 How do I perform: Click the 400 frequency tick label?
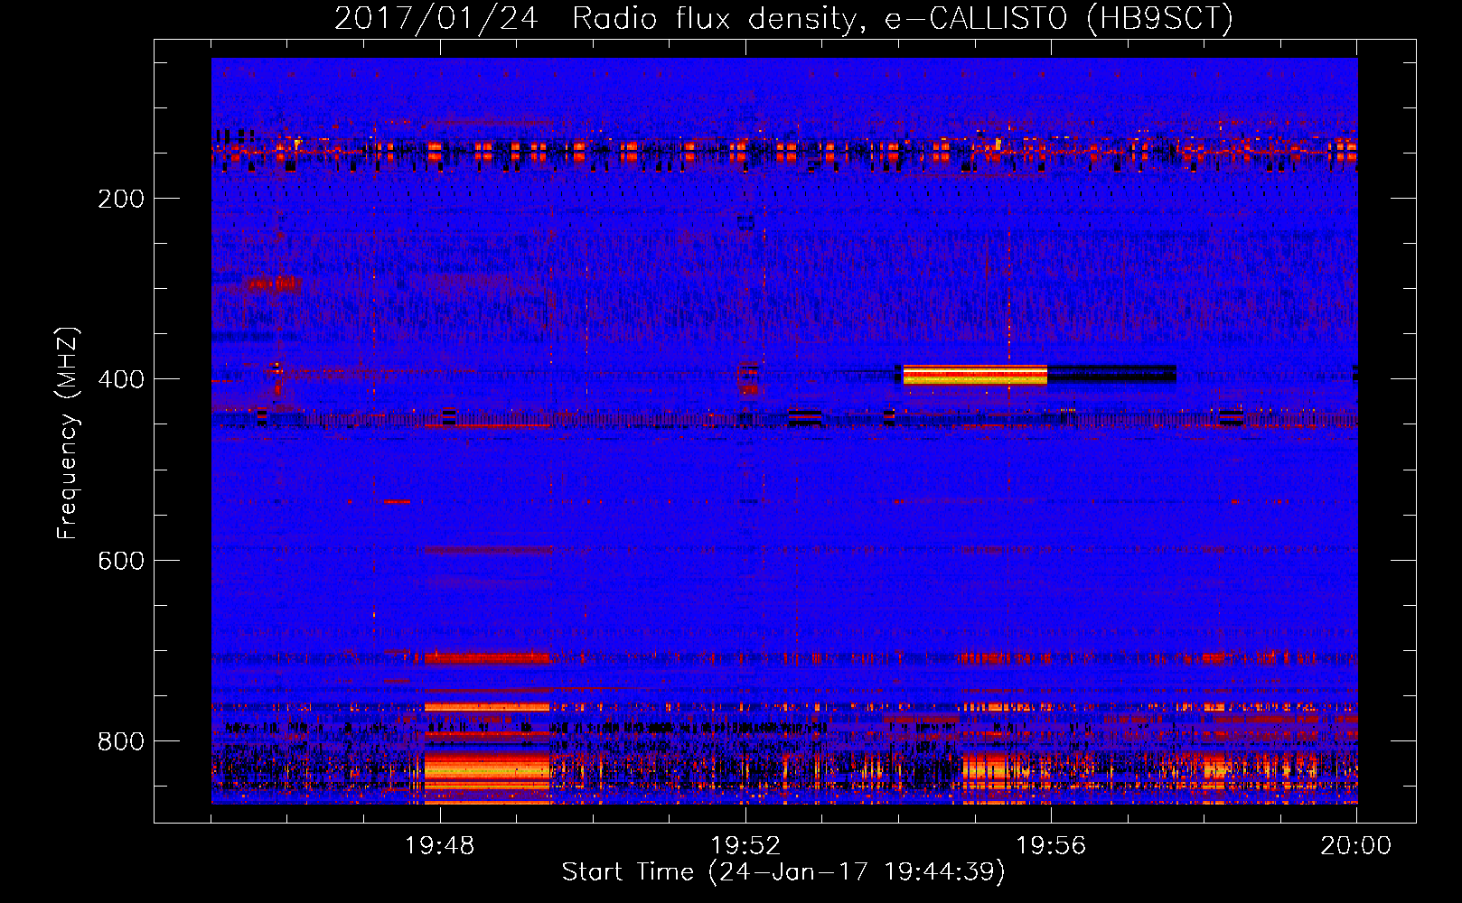coord(121,379)
